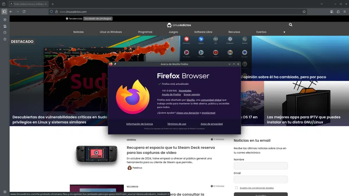The width and height of the screenshot is (349, 196).
Task: Click the Tendencias flame icon
Action: 67,19
